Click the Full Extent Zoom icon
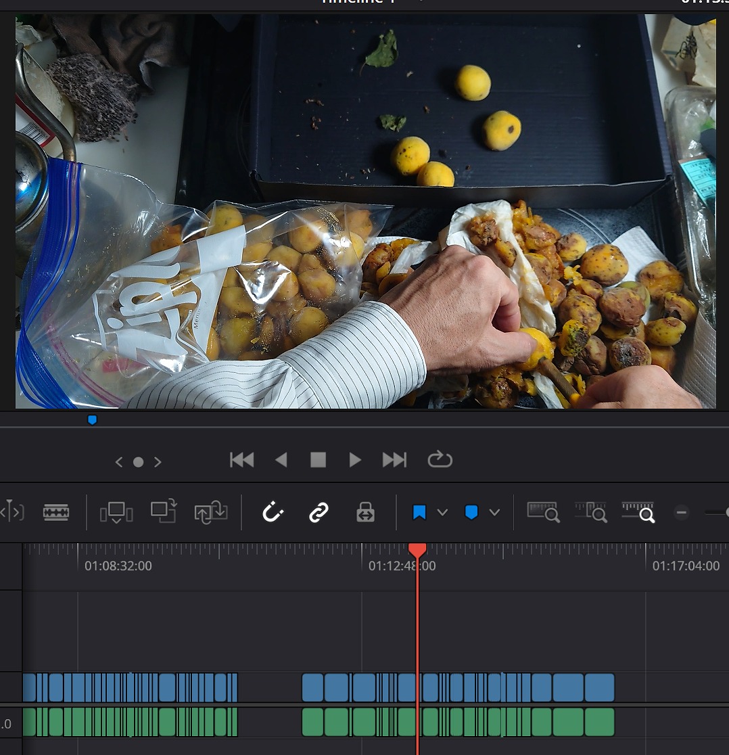The height and width of the screenshot is (755, 729). [542, 512]
